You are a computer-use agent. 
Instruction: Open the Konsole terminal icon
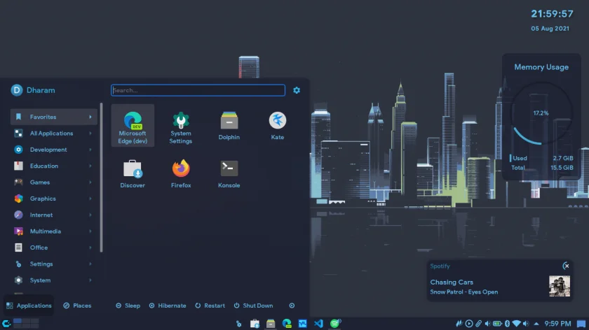click(x=229, y=173)
